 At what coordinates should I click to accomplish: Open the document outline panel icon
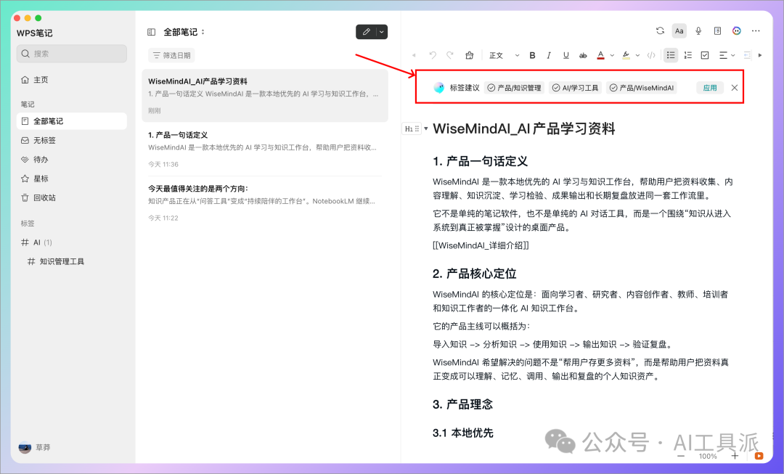pos(717,31)
